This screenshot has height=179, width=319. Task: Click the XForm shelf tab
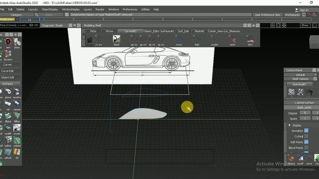110,31
